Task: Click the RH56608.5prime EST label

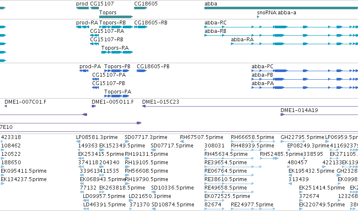Action: pos(146,171)
